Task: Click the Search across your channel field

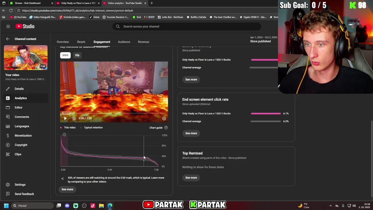Action: 187,26
